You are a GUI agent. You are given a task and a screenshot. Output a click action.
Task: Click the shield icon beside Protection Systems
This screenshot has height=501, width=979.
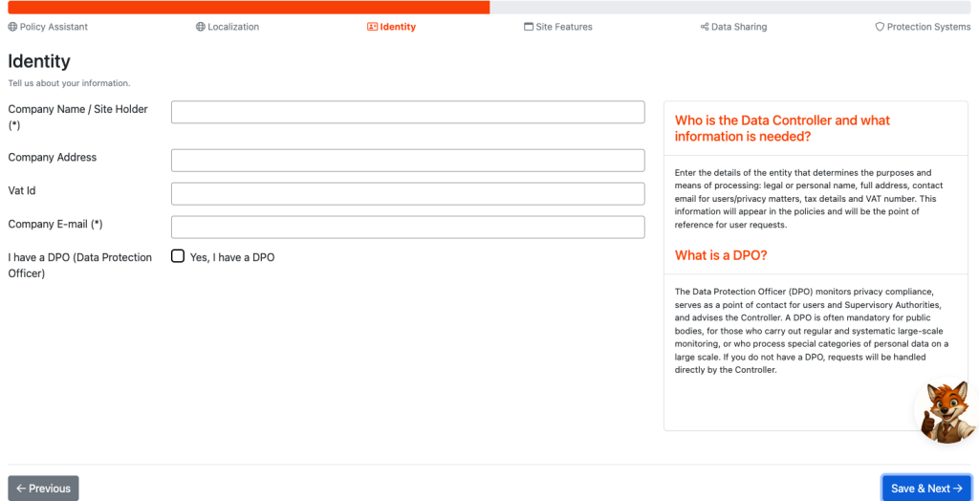pyautogui.click(x=880, y=27)
